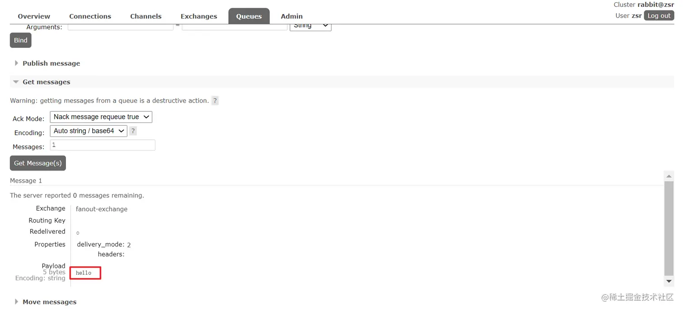Viewport: 683px width, 311px height.
Task: Switch to the Connections tab
Action: click(x=90, y=16)
